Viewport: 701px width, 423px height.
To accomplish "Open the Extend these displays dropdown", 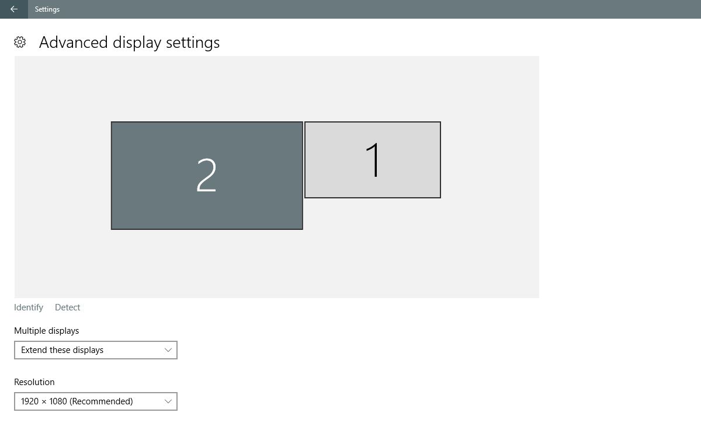I will 96,350.
